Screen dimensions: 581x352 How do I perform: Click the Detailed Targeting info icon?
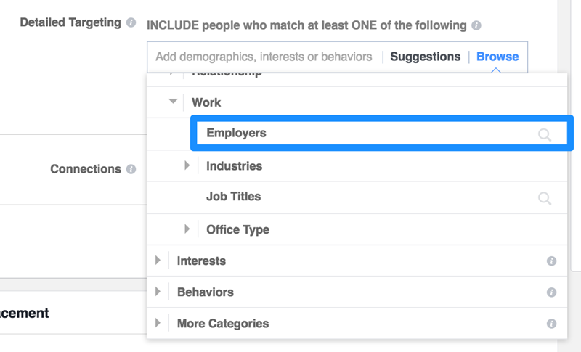131,22
